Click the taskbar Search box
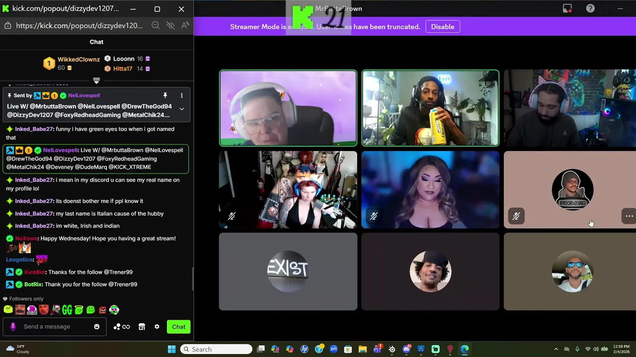The width and height of the screenshot is (636, 357). 216,349
